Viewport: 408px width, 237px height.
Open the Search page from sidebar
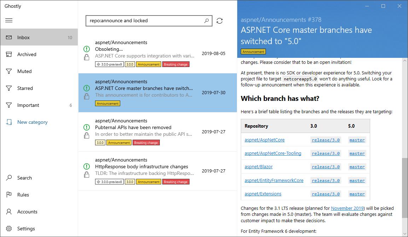tap(39, 178)
